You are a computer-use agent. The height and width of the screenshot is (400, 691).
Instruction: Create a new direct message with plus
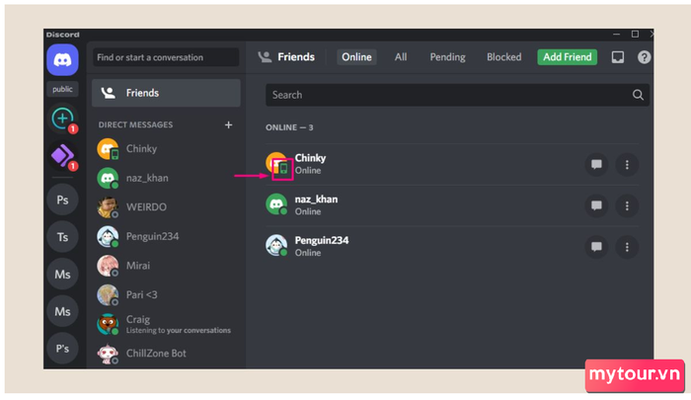click(x=228, y=124)
